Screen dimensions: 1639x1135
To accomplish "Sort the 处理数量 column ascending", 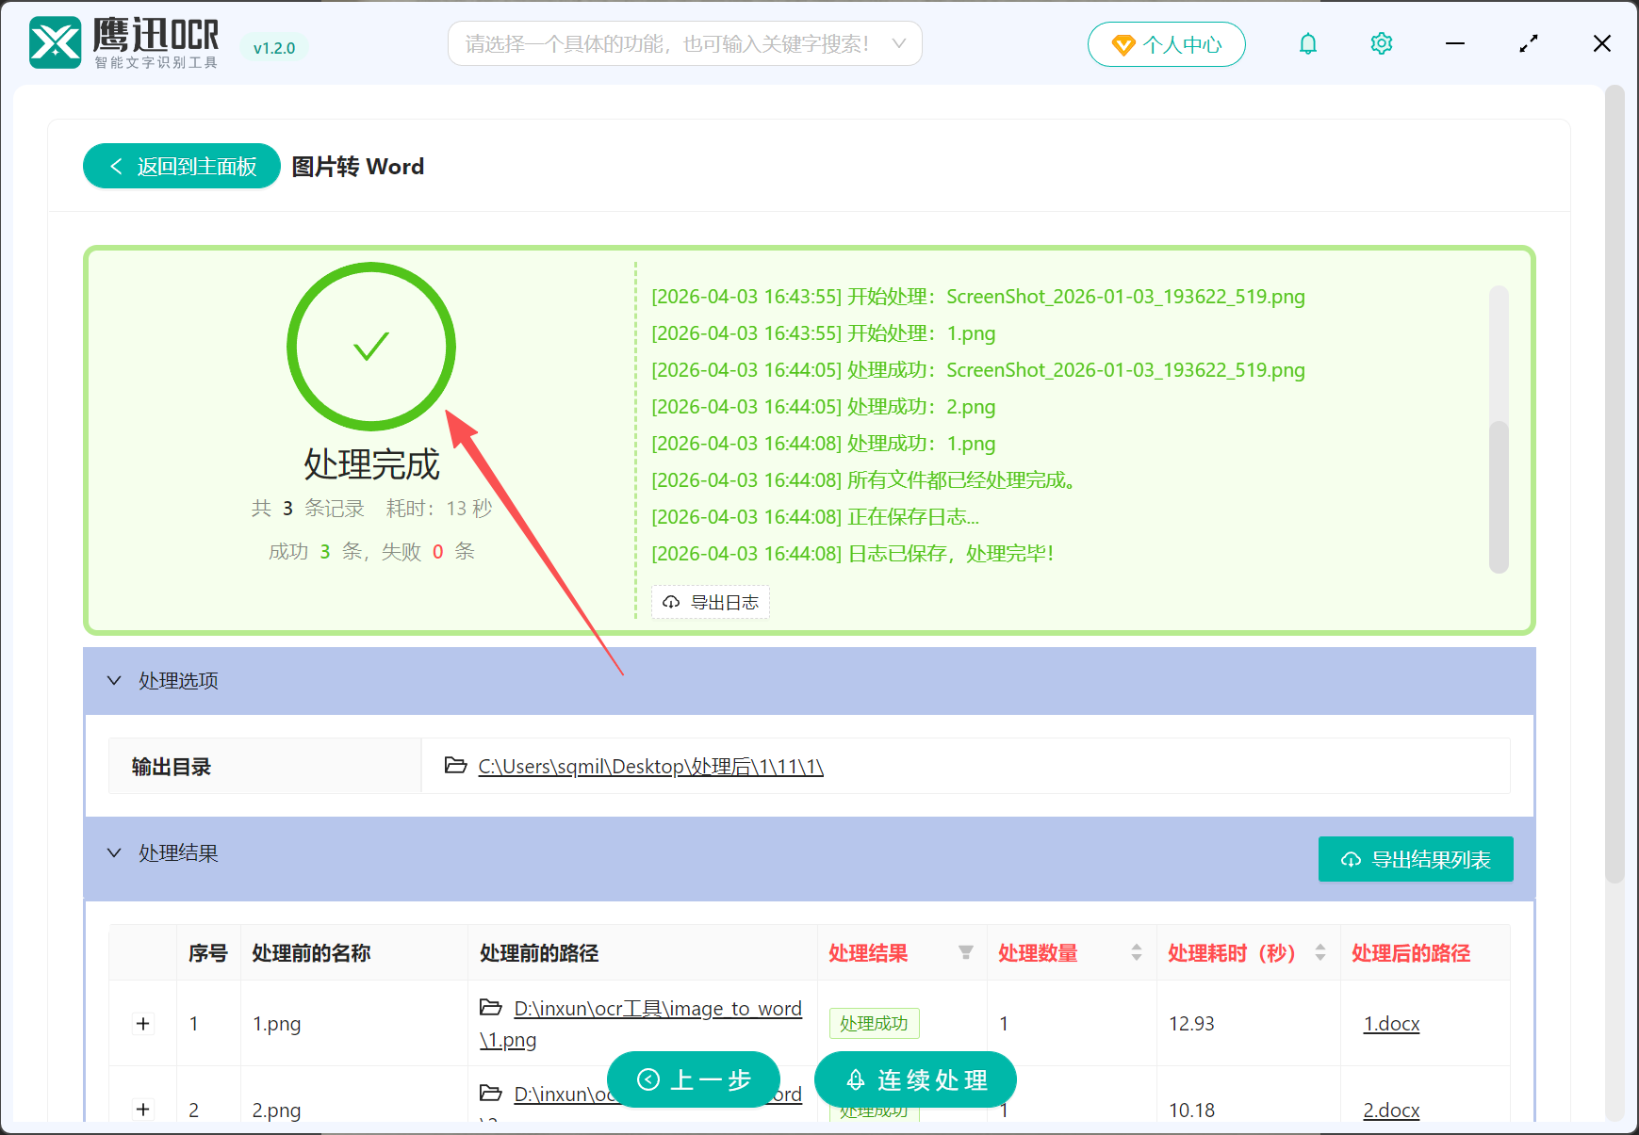I will [1135, 948].
